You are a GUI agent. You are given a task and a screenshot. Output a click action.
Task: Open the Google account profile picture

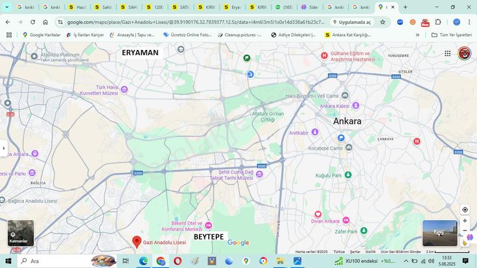coord(464,54)
